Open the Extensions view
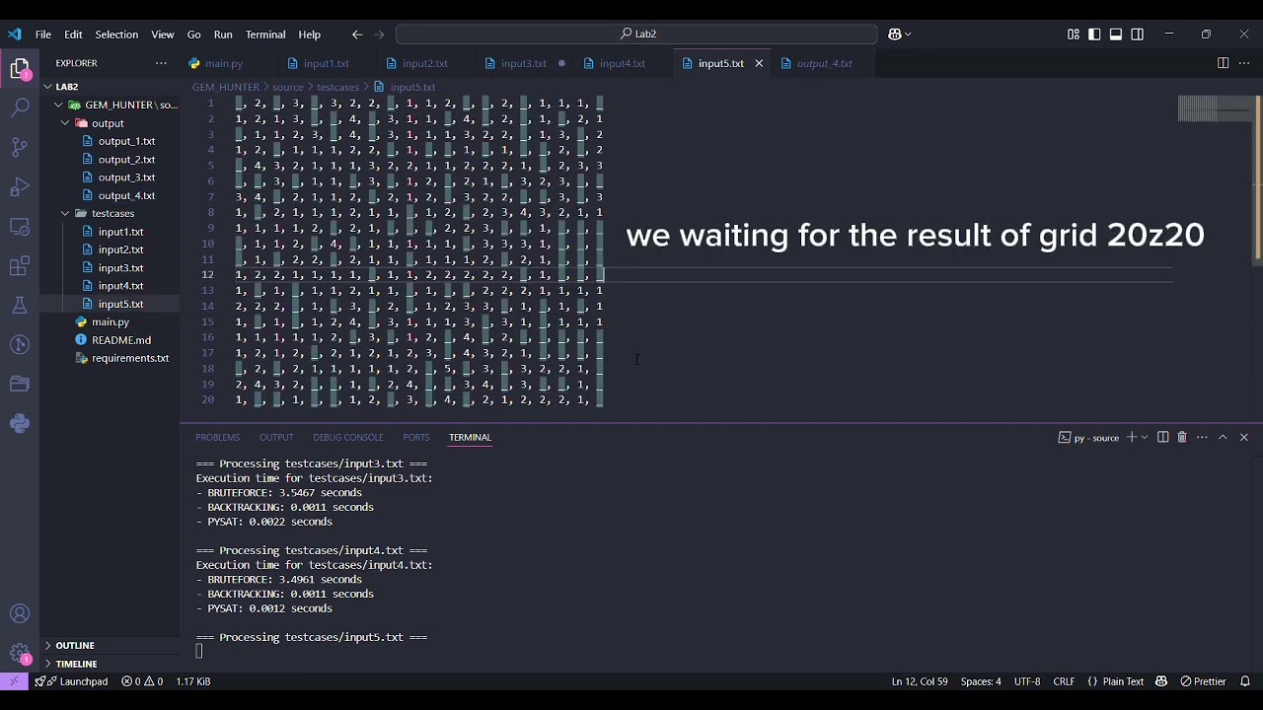Viewport: 1263px width, 710px height. 20,266
